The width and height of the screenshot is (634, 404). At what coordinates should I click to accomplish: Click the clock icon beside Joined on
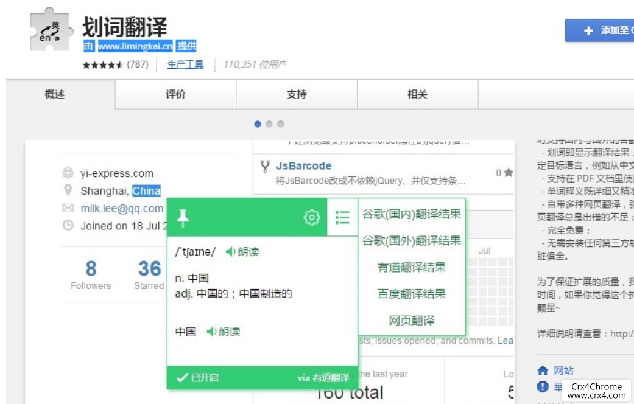(68, 225)
